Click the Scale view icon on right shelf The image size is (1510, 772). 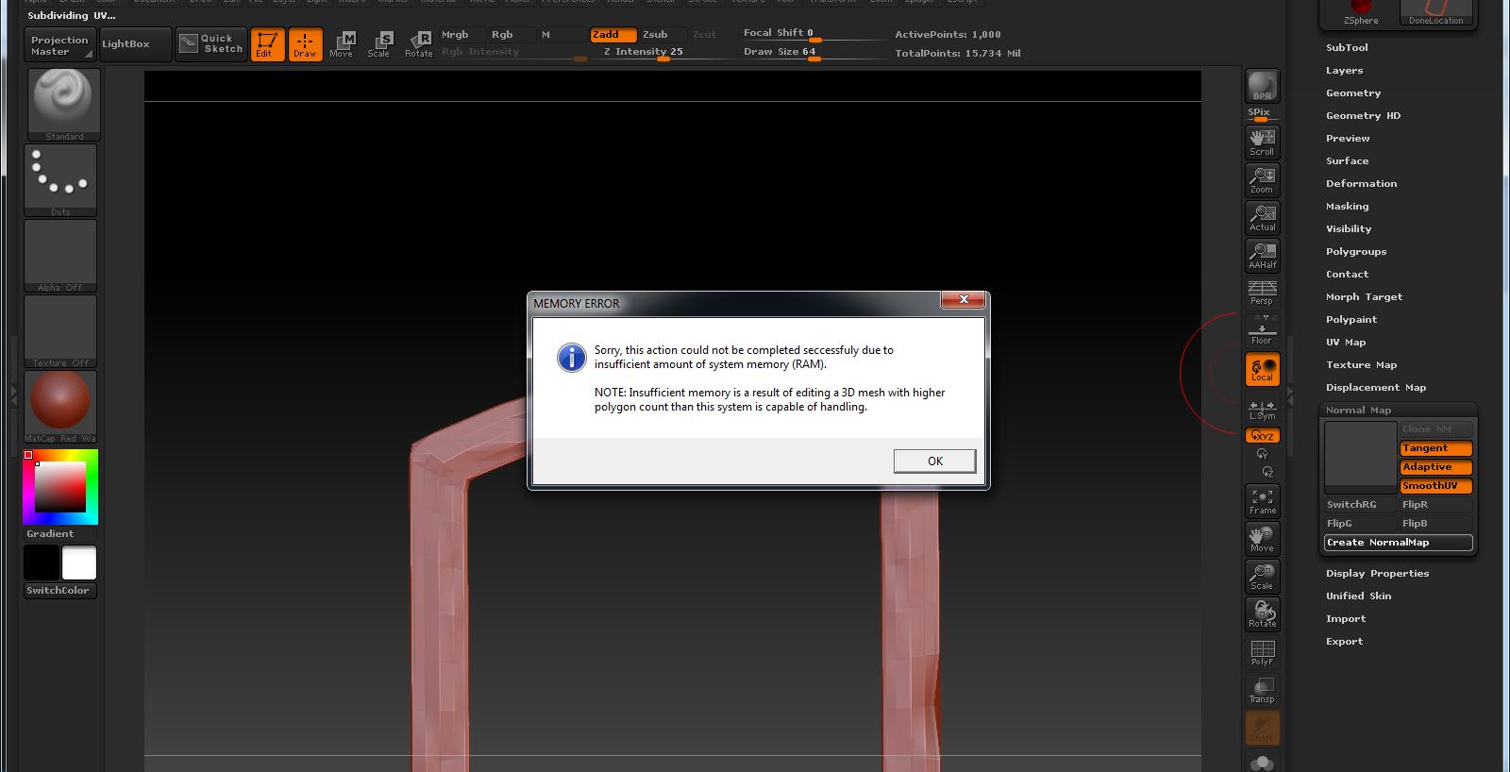(x=1263, y=577)
